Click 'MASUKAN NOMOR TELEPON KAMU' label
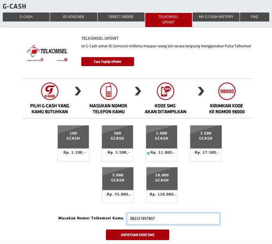Image resolution: width=272 pixels, height=244 pixels. (108, 109)
